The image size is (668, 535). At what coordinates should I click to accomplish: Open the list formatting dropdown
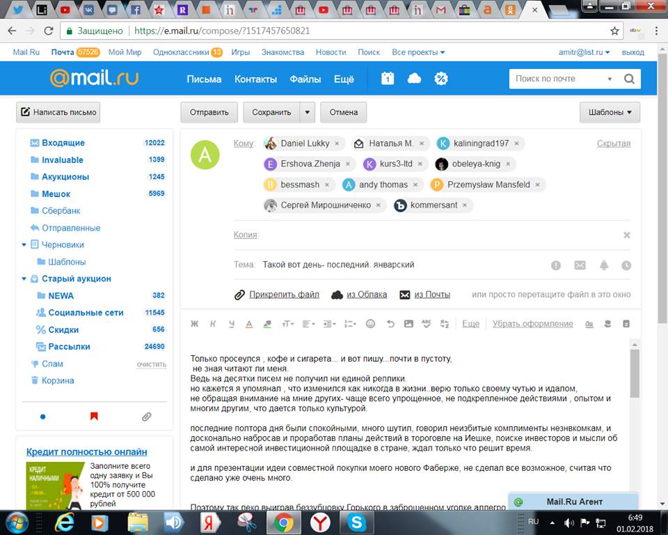pos(350,324)
